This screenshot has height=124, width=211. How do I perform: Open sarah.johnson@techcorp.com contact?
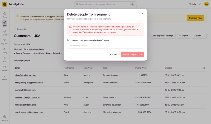click(29, 112)
